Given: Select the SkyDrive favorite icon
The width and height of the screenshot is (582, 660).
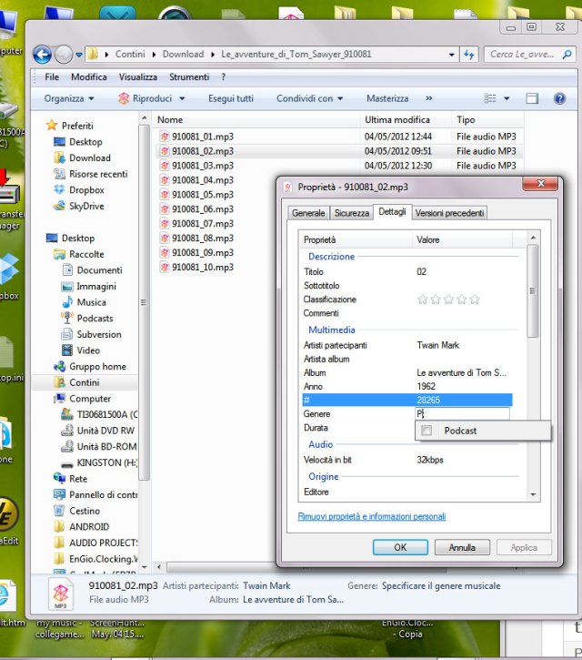Looking at the screenshot, I should (x=60, y=207).
